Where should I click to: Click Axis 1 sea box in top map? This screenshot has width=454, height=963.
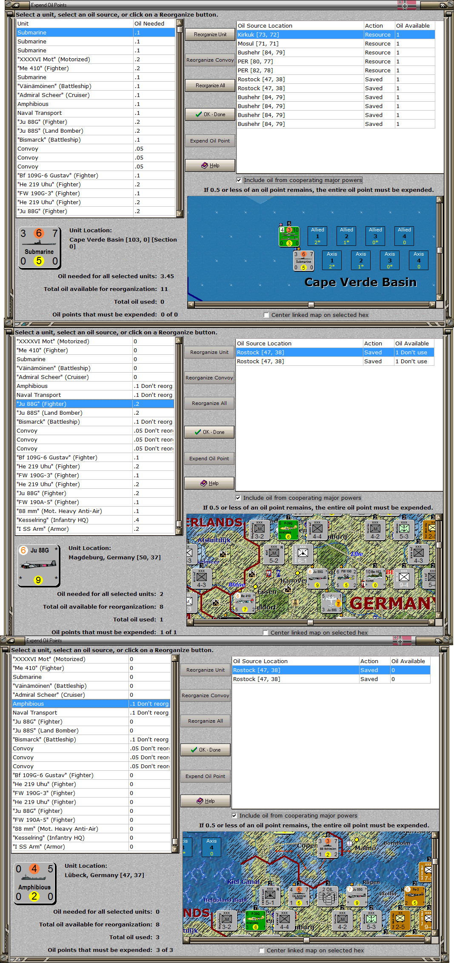(332, 260)
